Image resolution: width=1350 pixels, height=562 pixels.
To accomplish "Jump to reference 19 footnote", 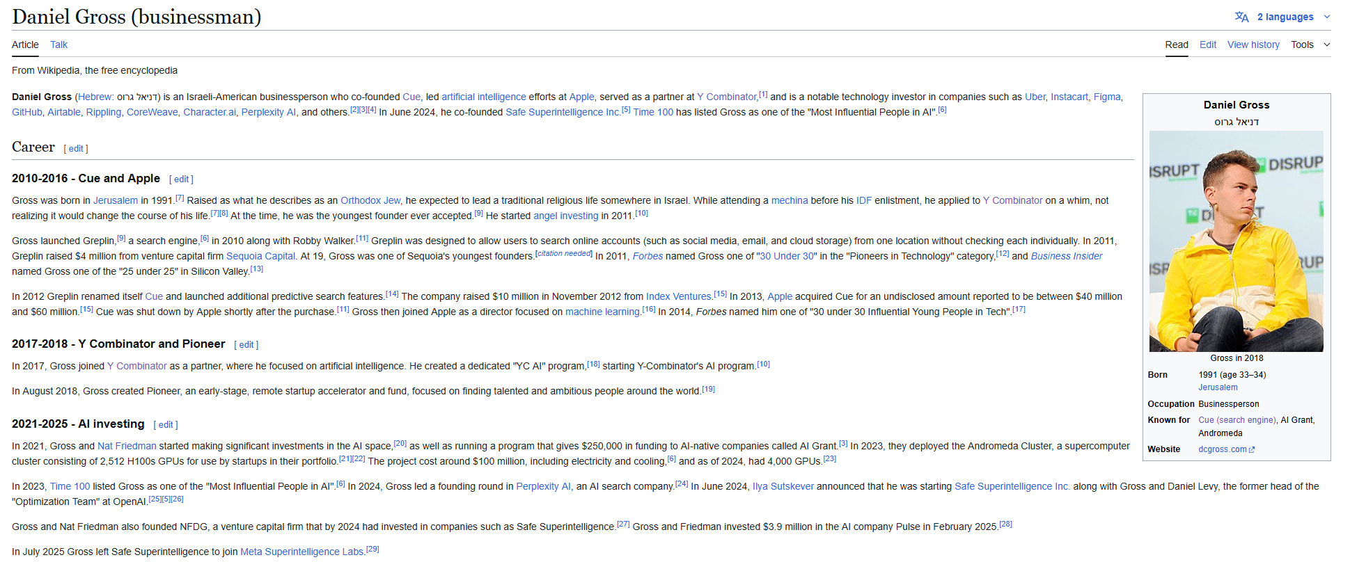I will pos(709,389).
